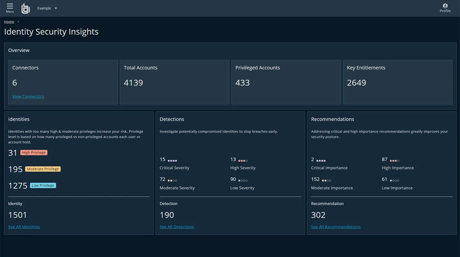Select the Low Privilege blue badge
The width and height of the screenshot is (460, 257).
(x=43, y=185)
